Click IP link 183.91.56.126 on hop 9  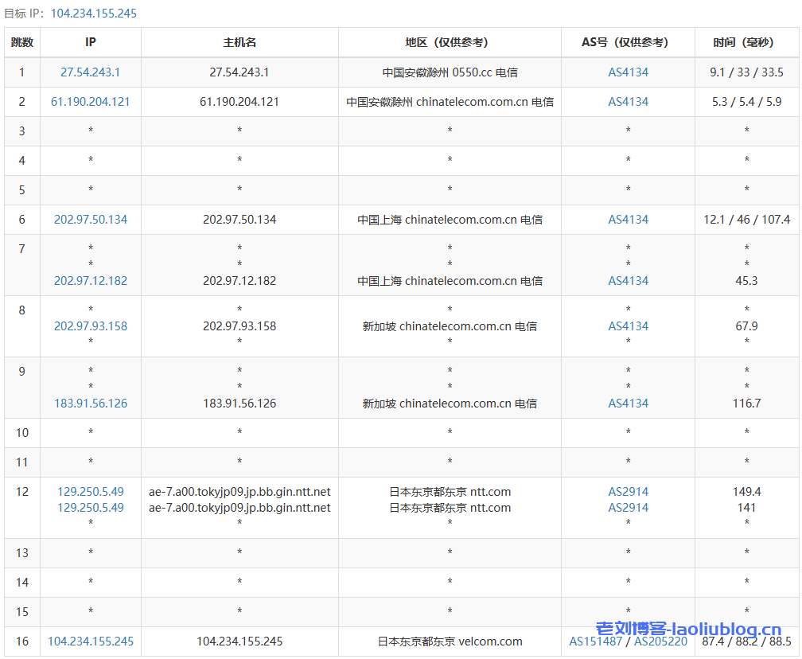(90, 403)
